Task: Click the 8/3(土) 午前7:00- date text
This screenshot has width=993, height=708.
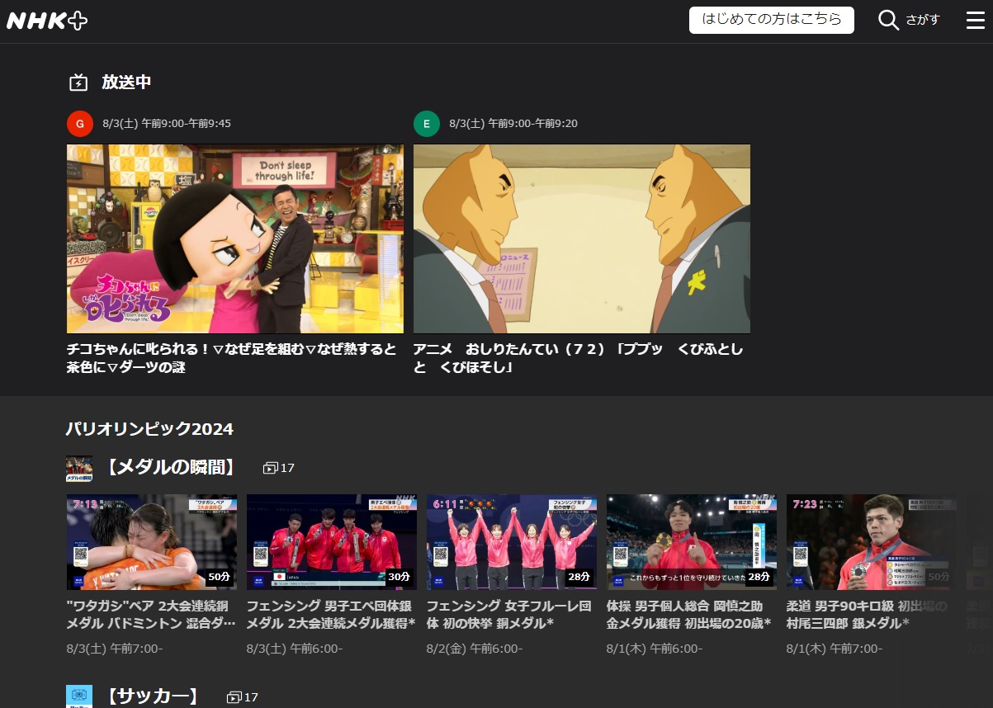Action: tap(115, 648)
